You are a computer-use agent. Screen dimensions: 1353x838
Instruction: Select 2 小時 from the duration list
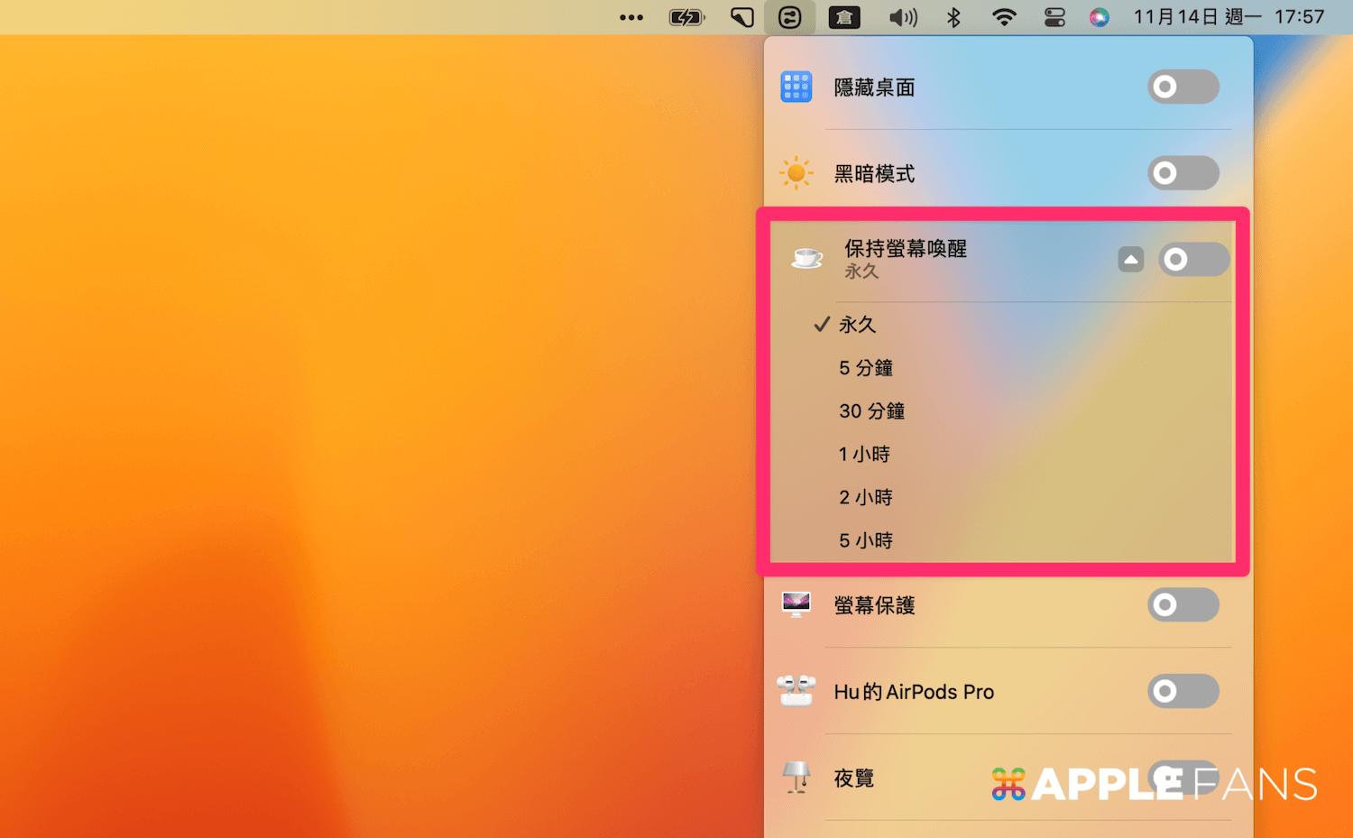(x=864, y=497)
